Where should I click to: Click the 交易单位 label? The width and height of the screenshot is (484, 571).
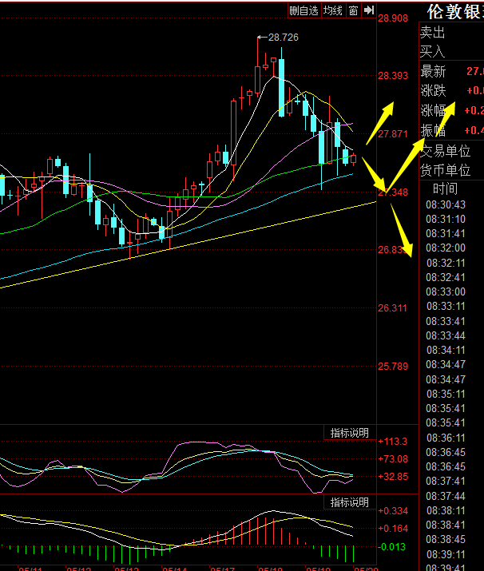coord(446,151)
